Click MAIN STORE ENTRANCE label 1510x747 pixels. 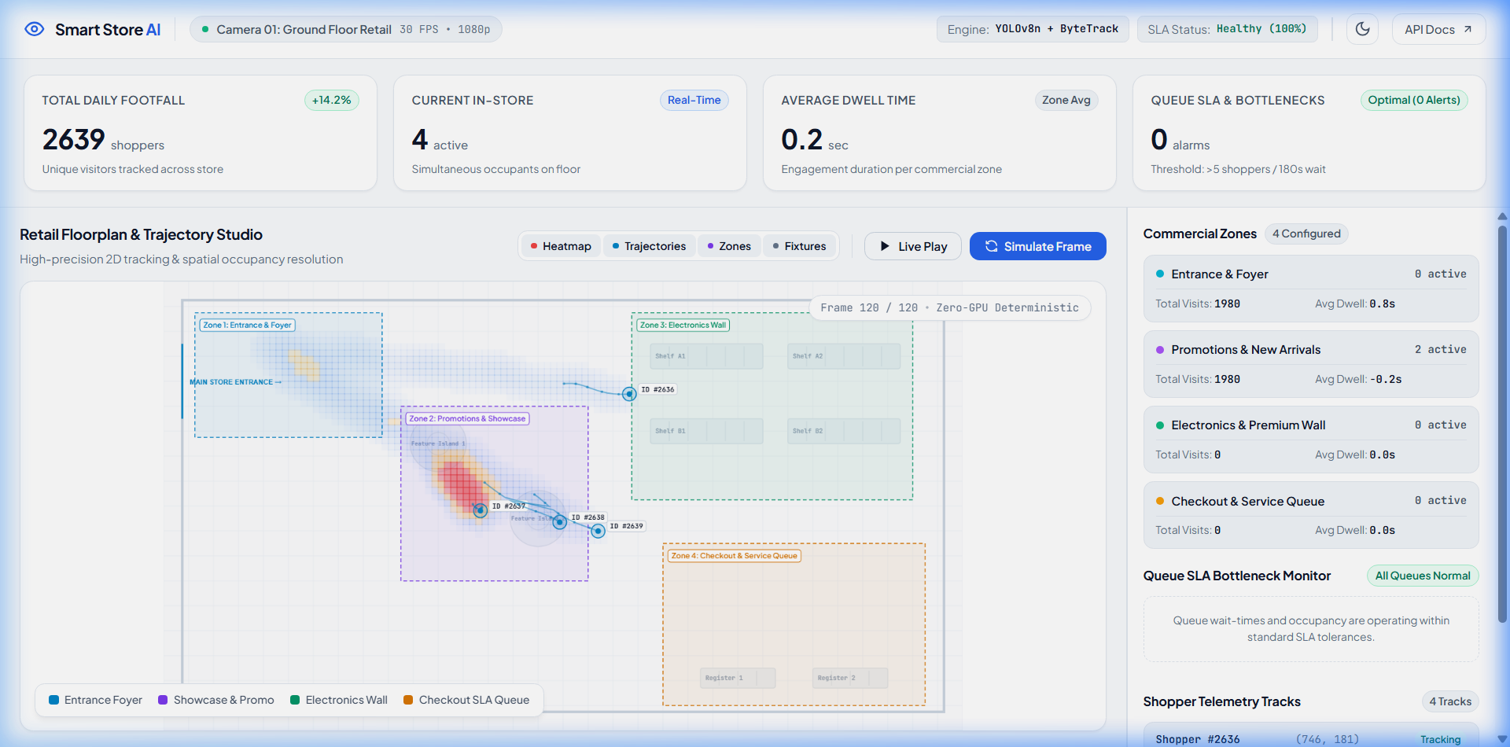pyautogui.click(x=235, y=382)
